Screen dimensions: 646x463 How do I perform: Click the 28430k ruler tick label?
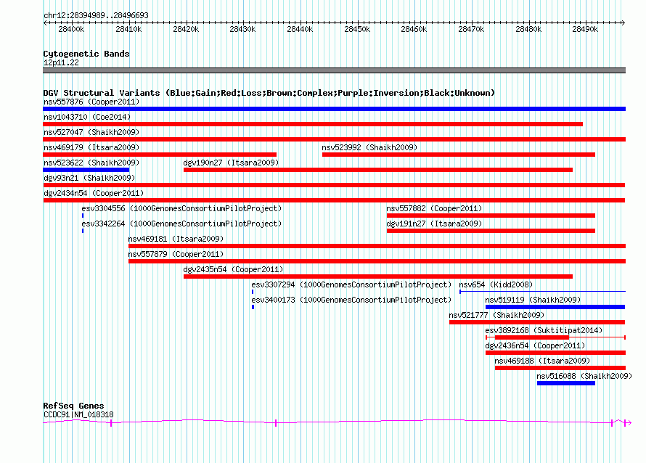coord(242,29)
